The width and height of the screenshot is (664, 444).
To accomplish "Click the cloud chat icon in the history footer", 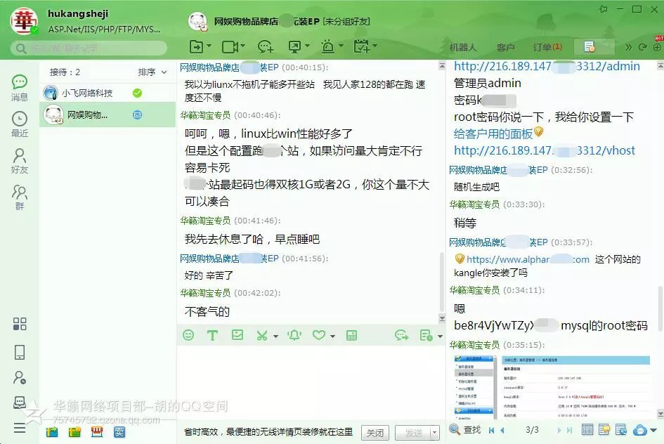I will [640, 431].
